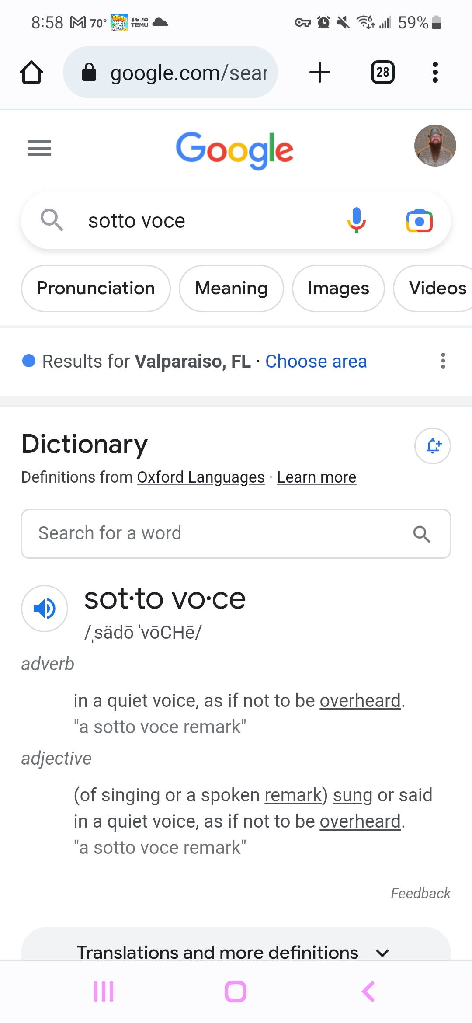This screenshot has height=1023, width=472.
Task: Open location results three-dot options
Action: click(x=443, y=361)
